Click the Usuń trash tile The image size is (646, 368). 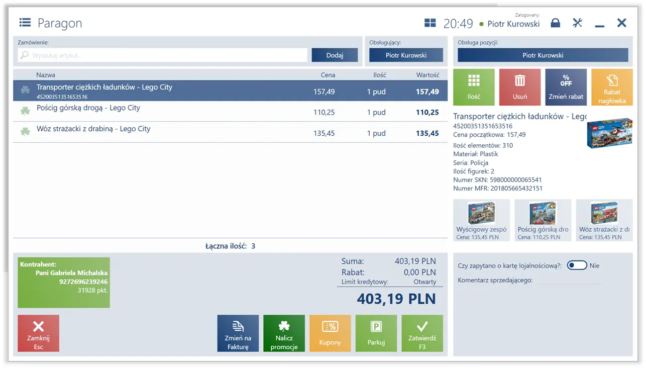click(x=520, y=87)
